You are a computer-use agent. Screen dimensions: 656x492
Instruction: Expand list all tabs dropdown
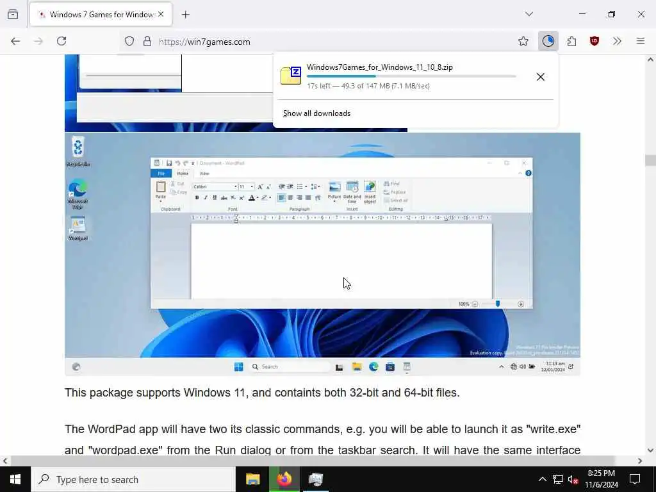[529, 14]
